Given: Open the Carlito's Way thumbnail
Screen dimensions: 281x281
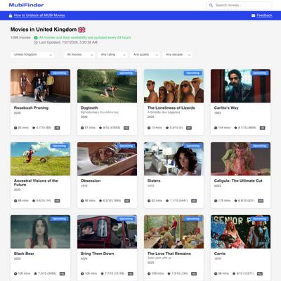Looking at the screenshot, I should [240, 86].
